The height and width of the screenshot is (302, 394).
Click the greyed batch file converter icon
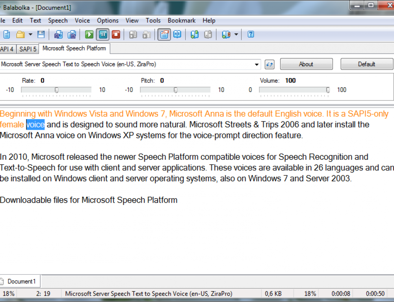click(147, 34)
